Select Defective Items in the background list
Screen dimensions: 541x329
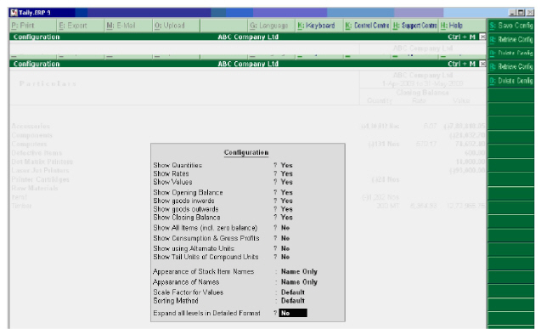tap(37, 152)
